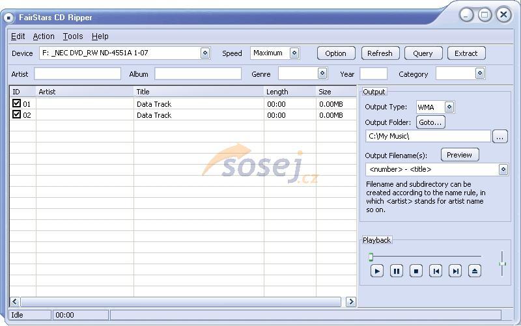Image resolution: width=521 pixels, height=326 pixels.
Task: Click the FairStars CD Ripper title icon
Action: click(x=9, y=18)
